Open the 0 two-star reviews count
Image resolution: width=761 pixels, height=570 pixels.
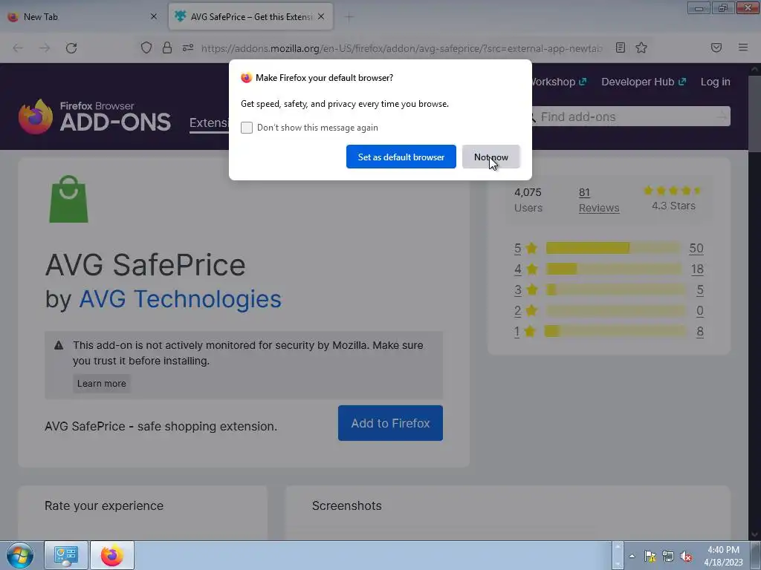click(x=700, y=311)
